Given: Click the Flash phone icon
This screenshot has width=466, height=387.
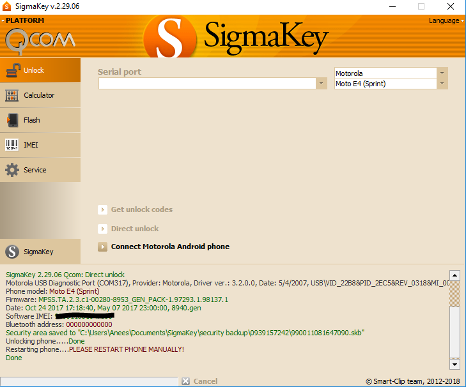Looking at the screenshot, I should click(12, 120).
